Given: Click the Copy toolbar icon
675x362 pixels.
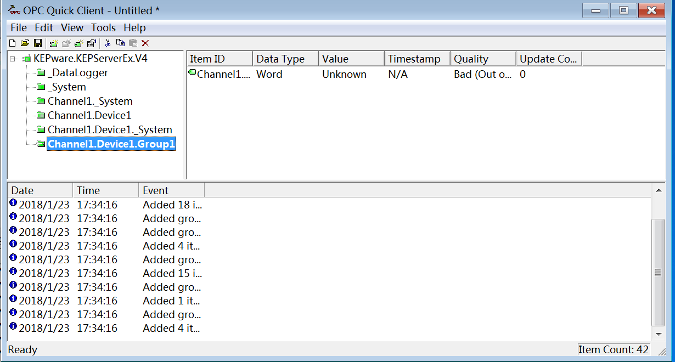Looking at the screenshot, I should tap(120, 43).
